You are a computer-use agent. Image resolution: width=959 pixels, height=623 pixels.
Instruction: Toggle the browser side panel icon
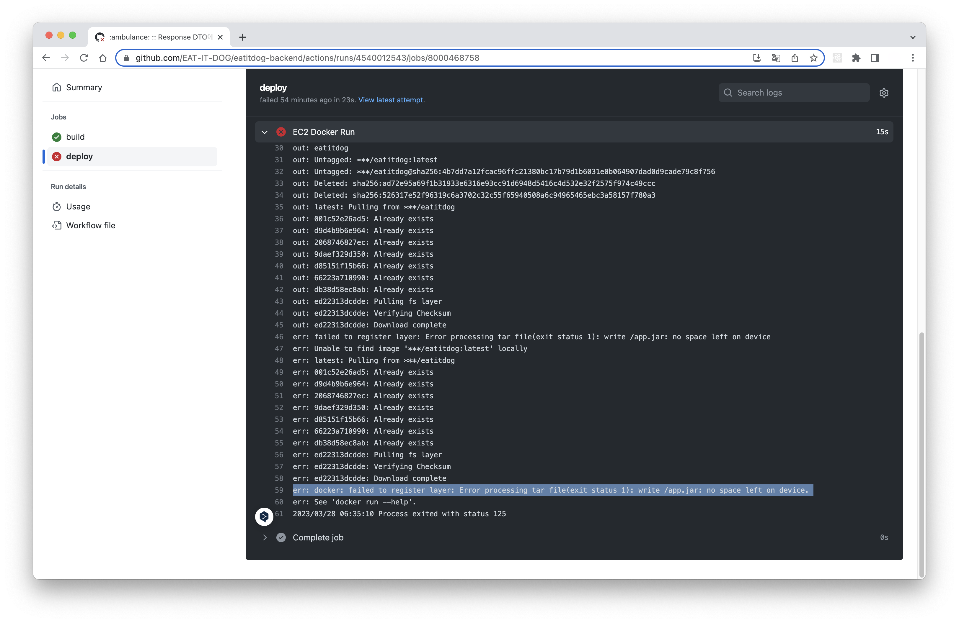(875, 58)
